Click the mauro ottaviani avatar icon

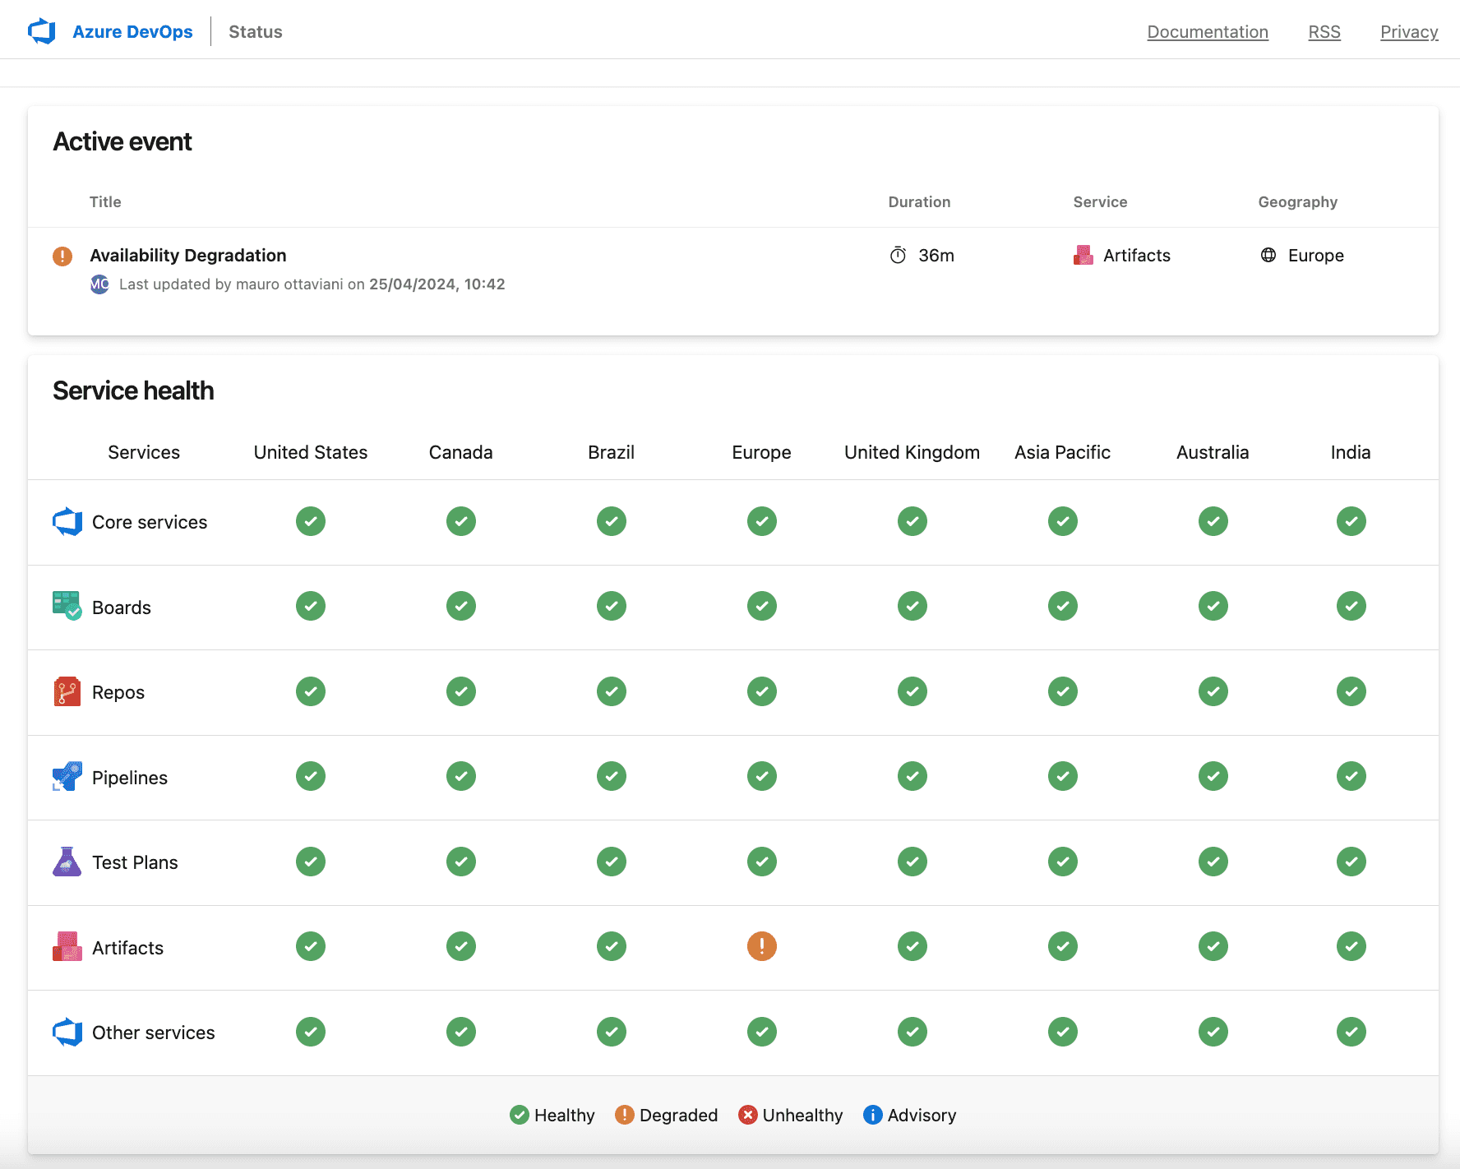[x=99, y=284]
